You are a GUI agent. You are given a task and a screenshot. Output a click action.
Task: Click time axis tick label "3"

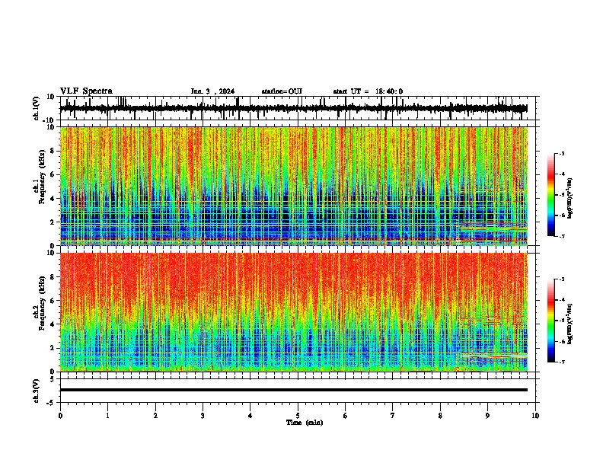pos(203,416)
